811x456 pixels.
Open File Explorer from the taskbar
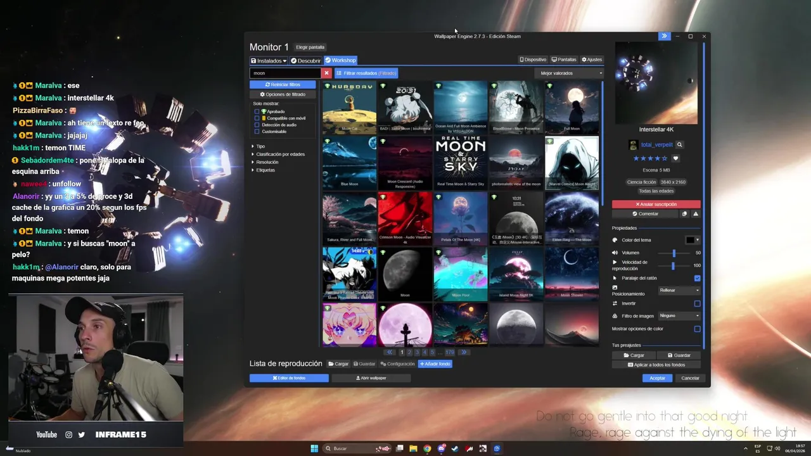coord(413,448)
